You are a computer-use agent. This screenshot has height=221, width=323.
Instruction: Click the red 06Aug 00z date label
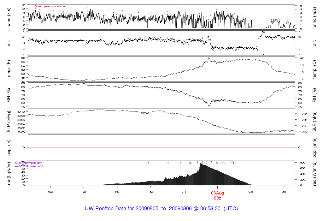coord(217,196)
